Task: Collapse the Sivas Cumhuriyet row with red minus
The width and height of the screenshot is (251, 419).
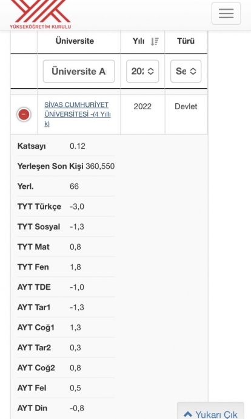Action: click(x=24, y=114)
